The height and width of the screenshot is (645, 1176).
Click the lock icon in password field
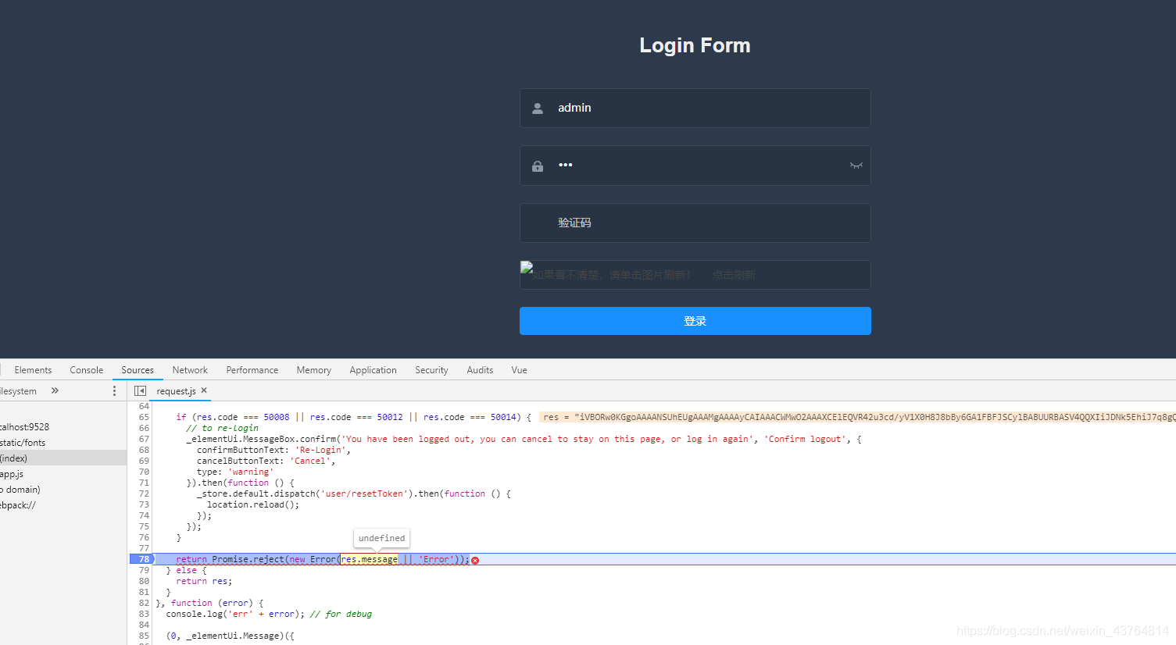coord(538,166)
